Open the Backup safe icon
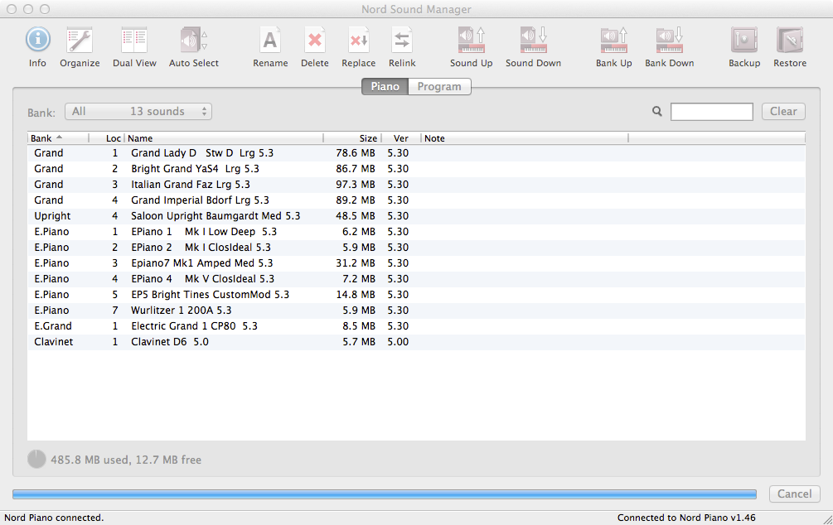The height and width of the screenshot is (525, 833). 744,41
